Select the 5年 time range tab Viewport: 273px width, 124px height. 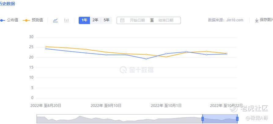pos(107,20)
